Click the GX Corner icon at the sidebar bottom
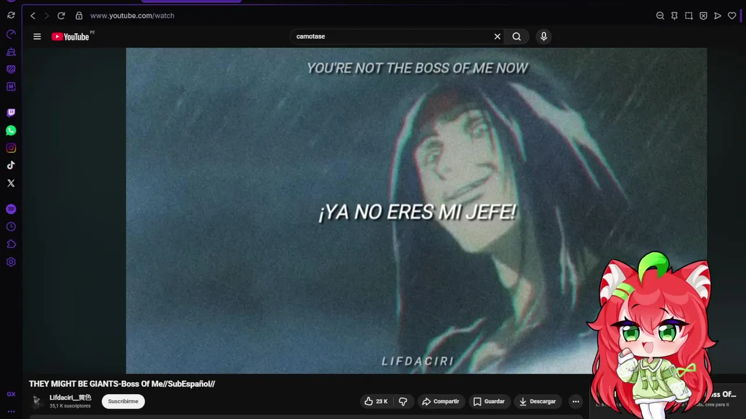The image size is (746, 419). [x=11, y=394]
